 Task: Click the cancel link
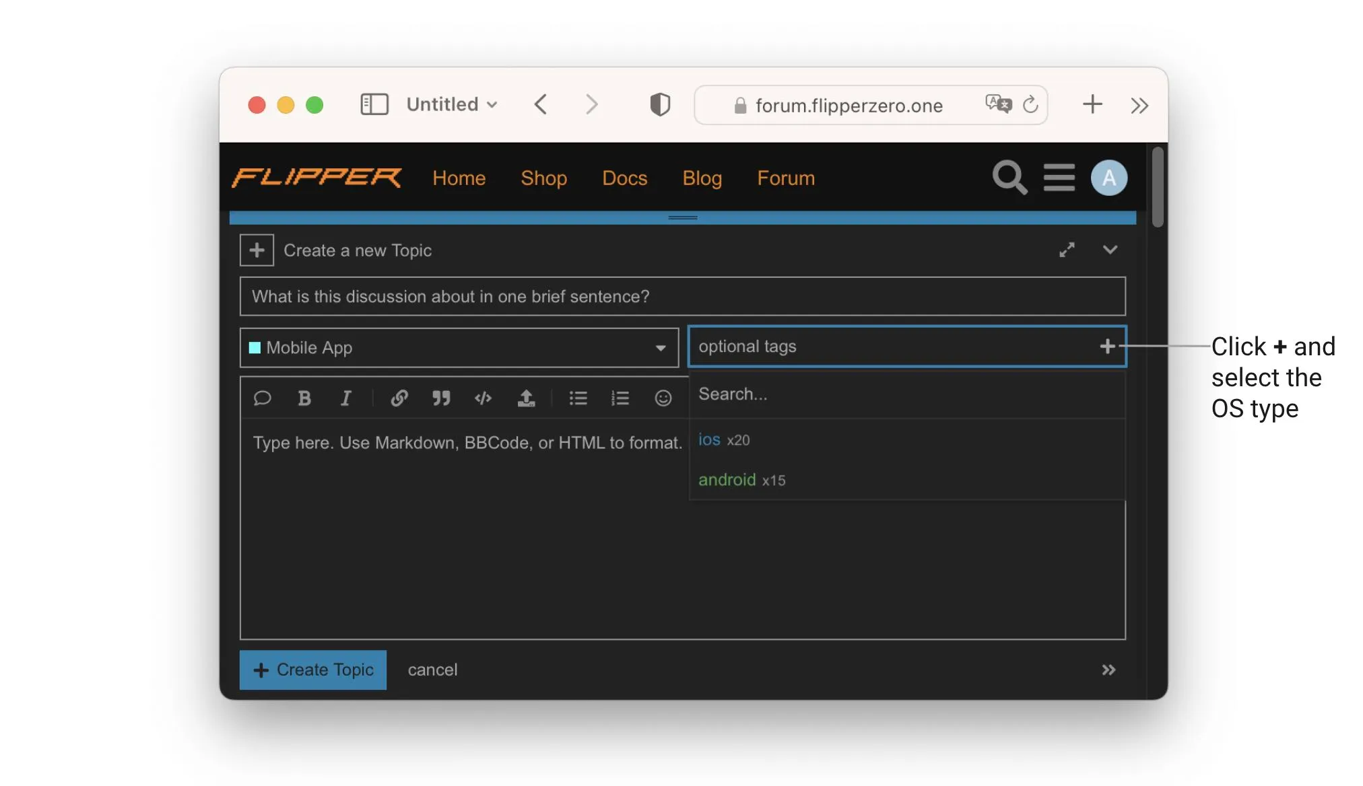432,670
